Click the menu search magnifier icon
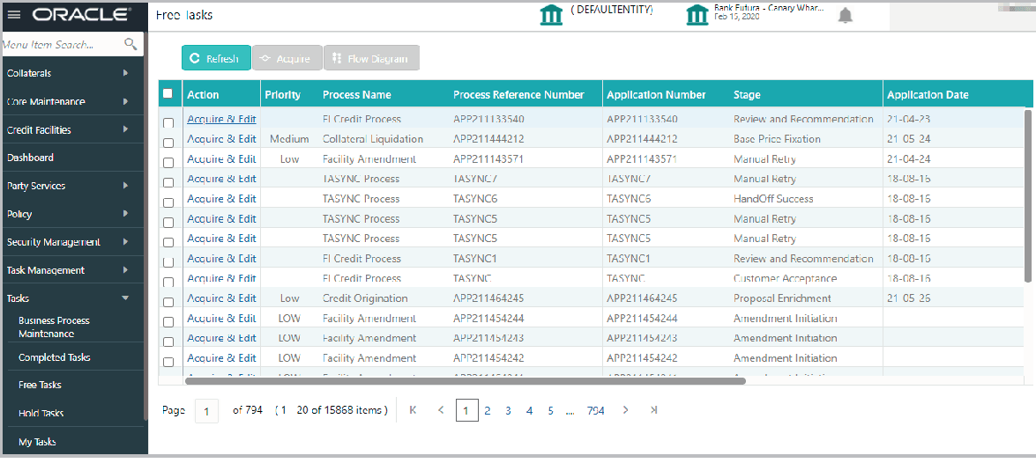 click(130, 44)
